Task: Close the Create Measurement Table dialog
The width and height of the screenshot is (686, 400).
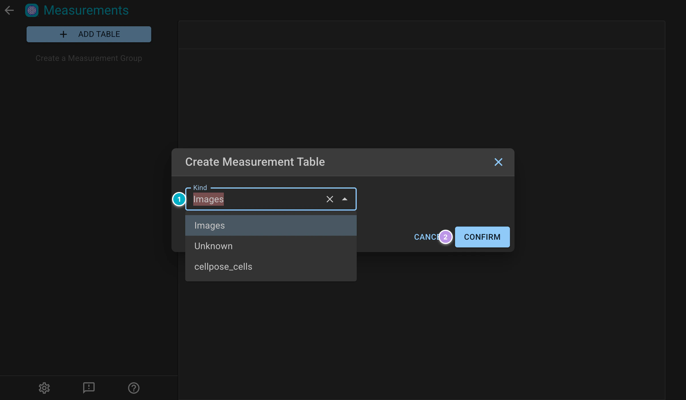Action: pos(498,162)
